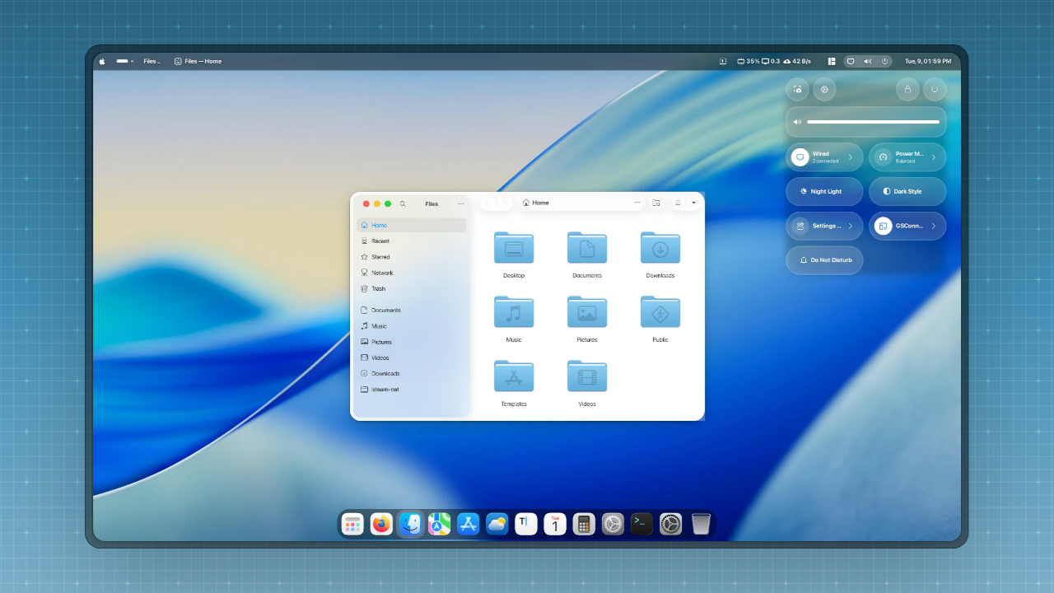Open the Weather app in the dock
This screenshot has height=593, width=1054.
(497, 524)
